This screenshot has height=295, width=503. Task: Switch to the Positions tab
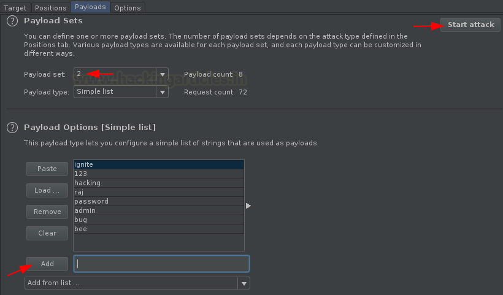[50, 8]
